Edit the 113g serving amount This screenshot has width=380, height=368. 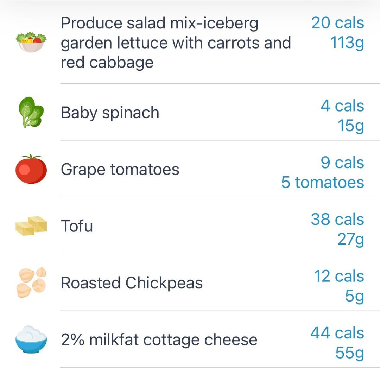click(x=347, y=43)
